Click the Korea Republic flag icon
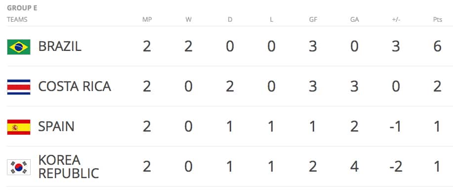 pyautogui.click(x=19, y=167)
